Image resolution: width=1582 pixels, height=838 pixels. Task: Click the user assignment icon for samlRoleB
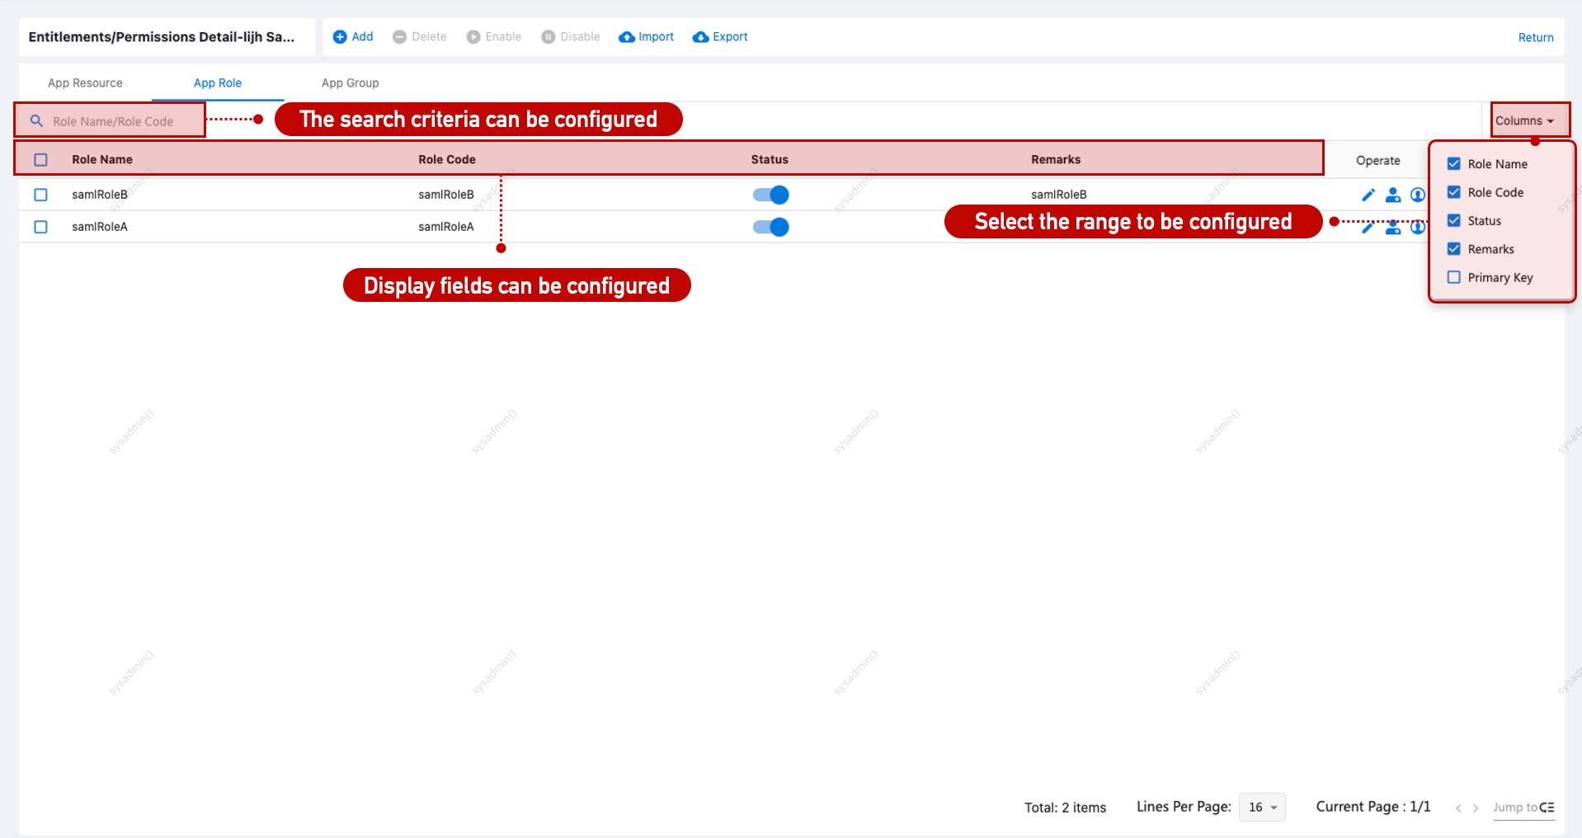pos(1393,195)
